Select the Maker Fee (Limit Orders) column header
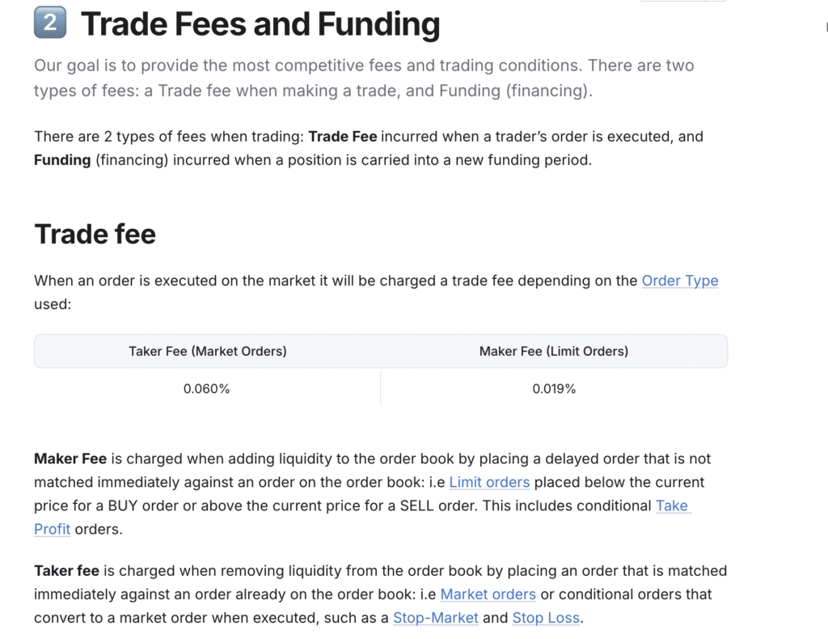The width and height of the screenshot is (828, 639). [x=553, y=351]
